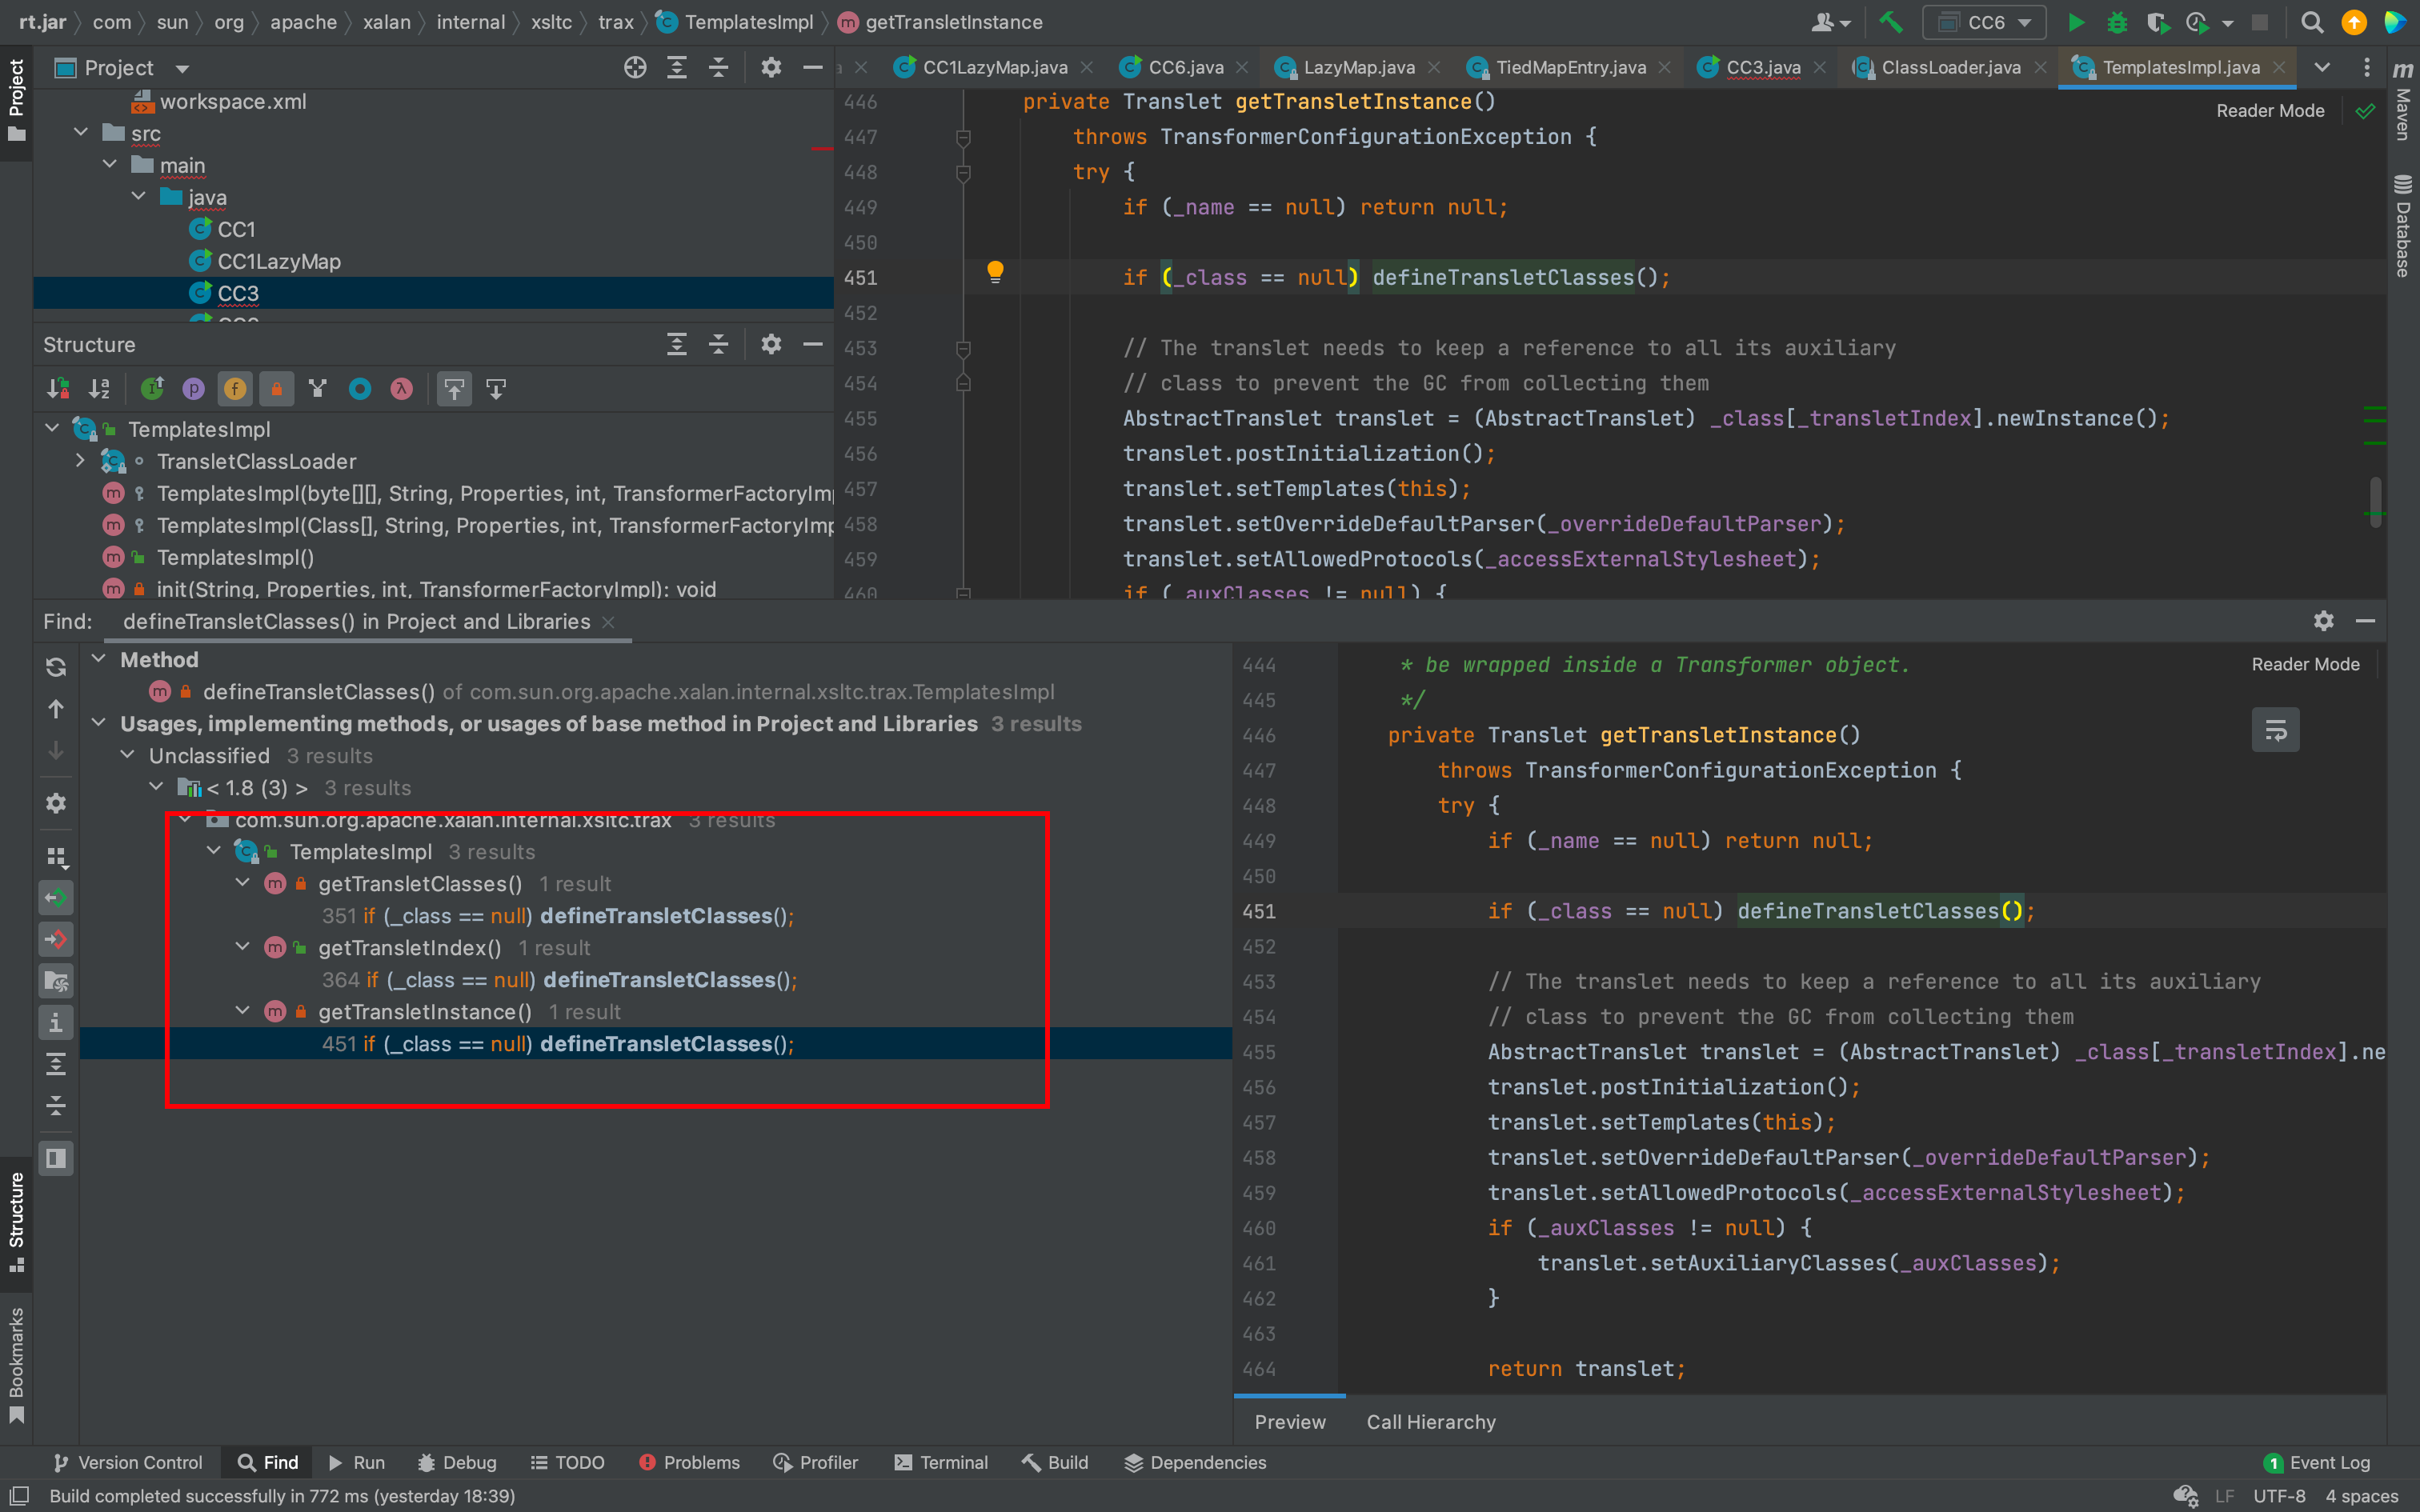Open the Event Log
2420x1512 pixels.
pos(2316,1462)
